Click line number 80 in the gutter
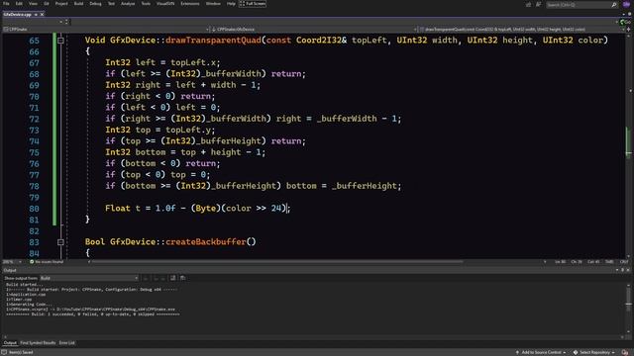This screenshot has width=634, height=356. (34, 209)
